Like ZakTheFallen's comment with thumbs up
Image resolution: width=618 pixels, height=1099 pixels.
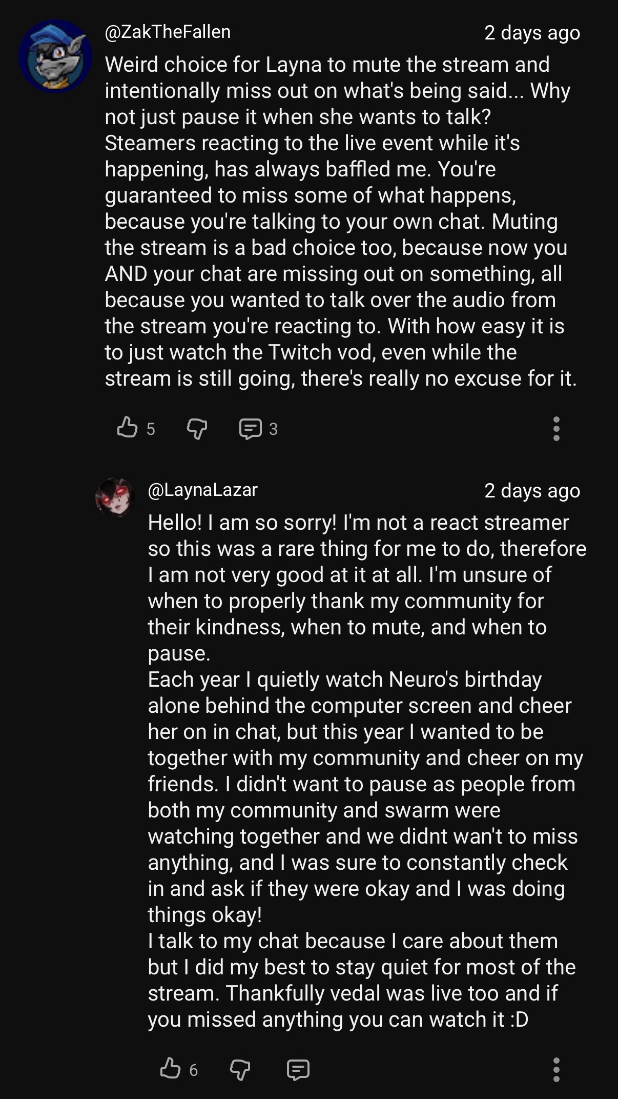128,428
